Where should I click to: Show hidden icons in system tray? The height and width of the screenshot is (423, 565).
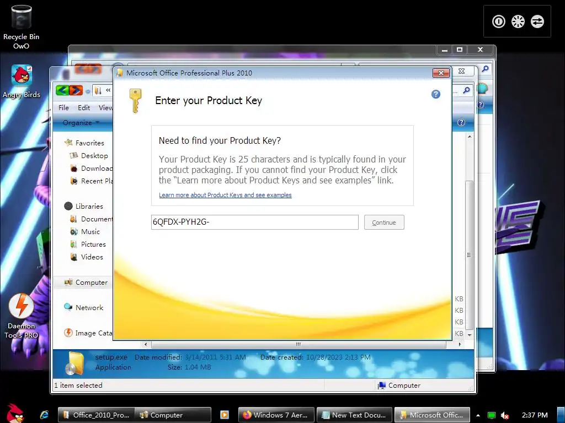pos(478,415)
